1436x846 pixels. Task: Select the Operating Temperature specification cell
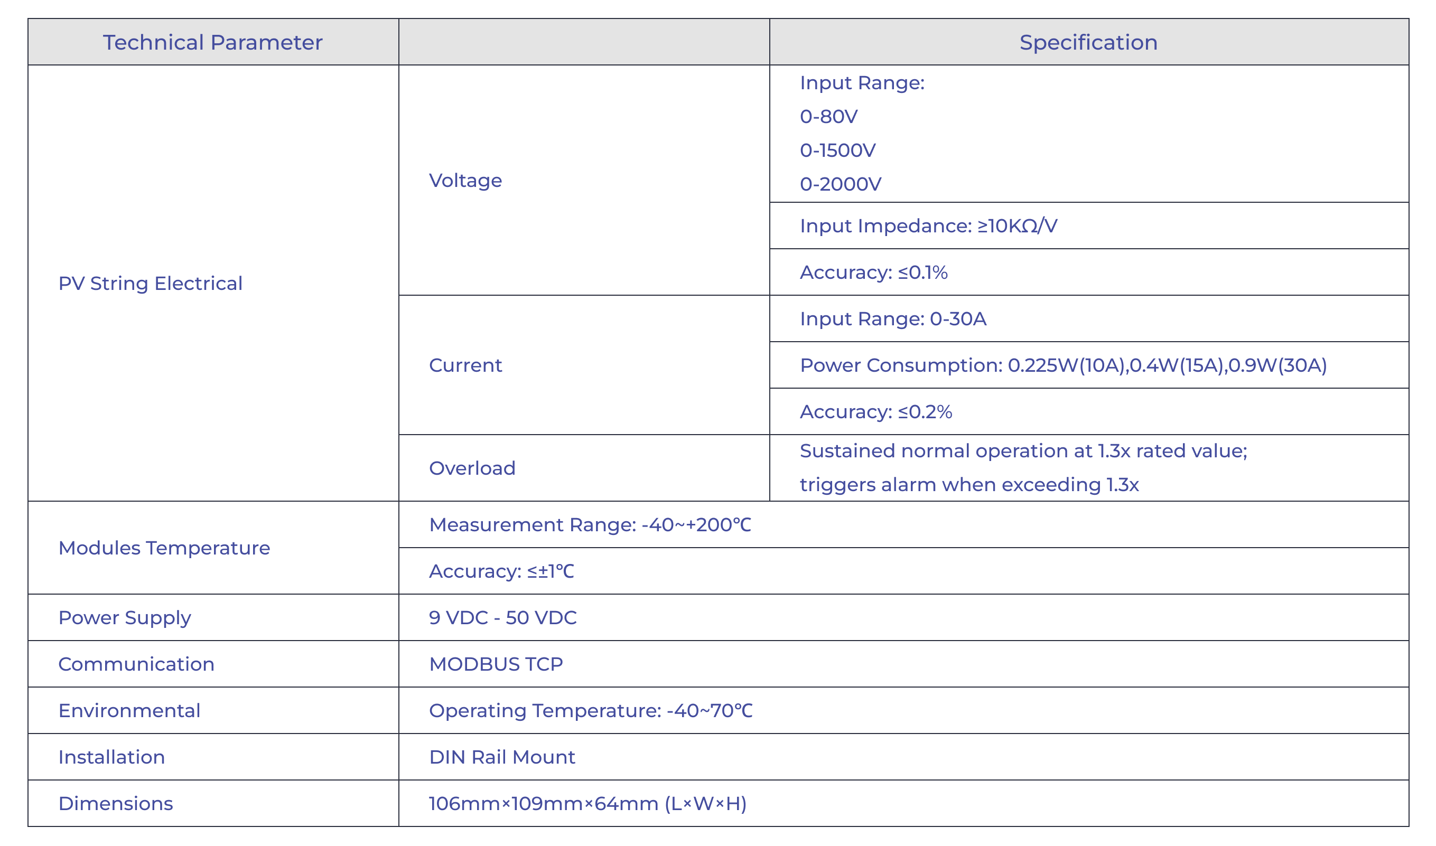pos(590,710)
